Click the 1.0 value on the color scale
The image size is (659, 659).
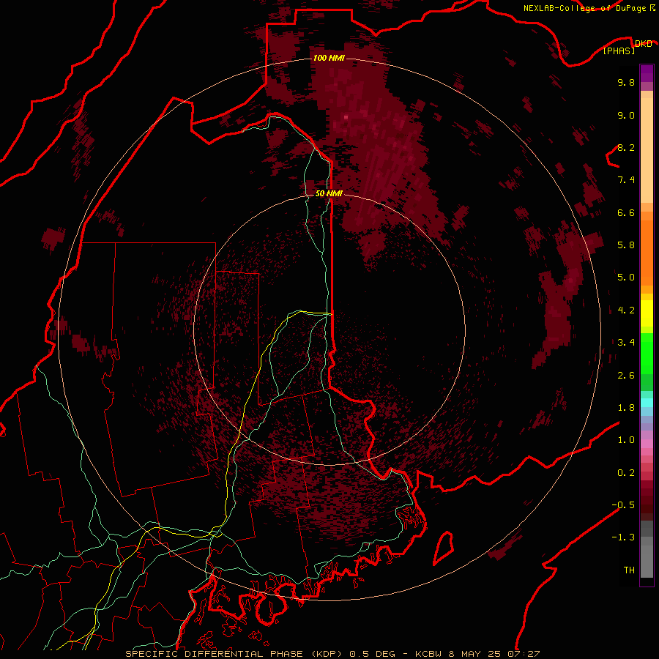pyautogui.click(x=626, y=440)
